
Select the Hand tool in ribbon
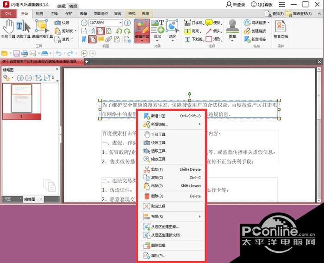coord(8,29)
